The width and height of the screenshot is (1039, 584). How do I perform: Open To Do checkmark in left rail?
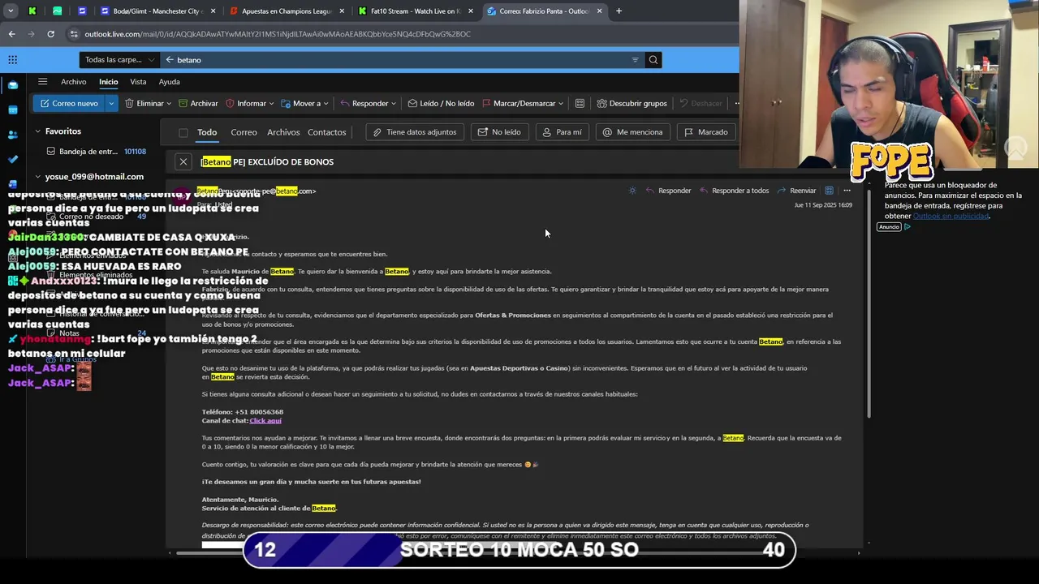12,160
